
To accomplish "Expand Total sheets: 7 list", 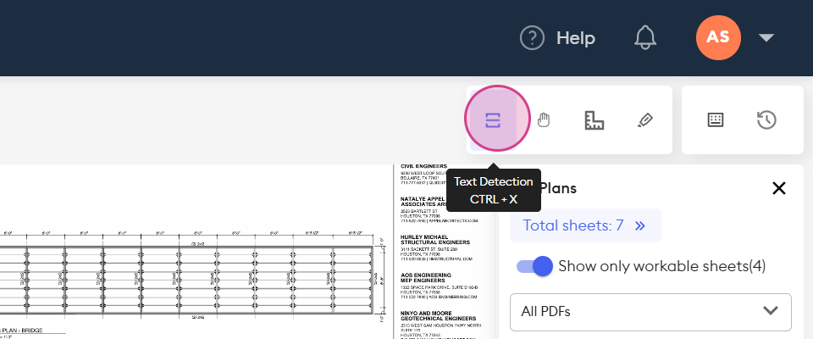I will point(585,225).
